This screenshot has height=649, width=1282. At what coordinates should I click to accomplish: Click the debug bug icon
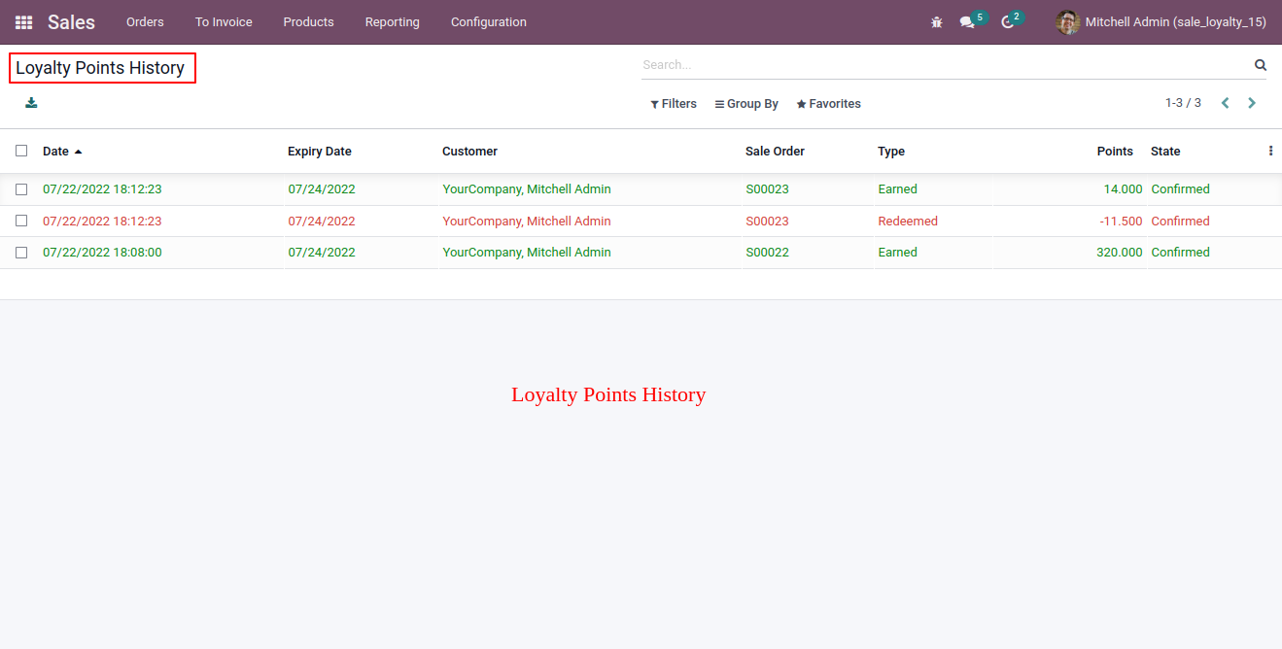click(x=937, y=21)
